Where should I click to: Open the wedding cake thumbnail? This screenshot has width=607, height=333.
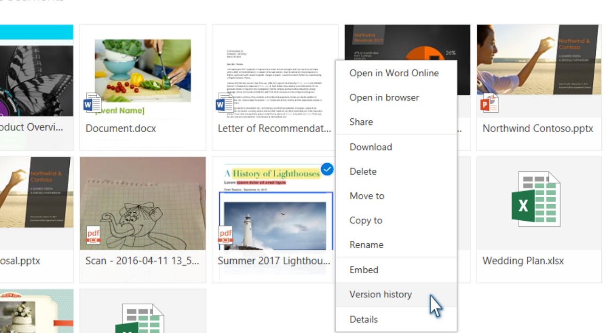point(36,311)
